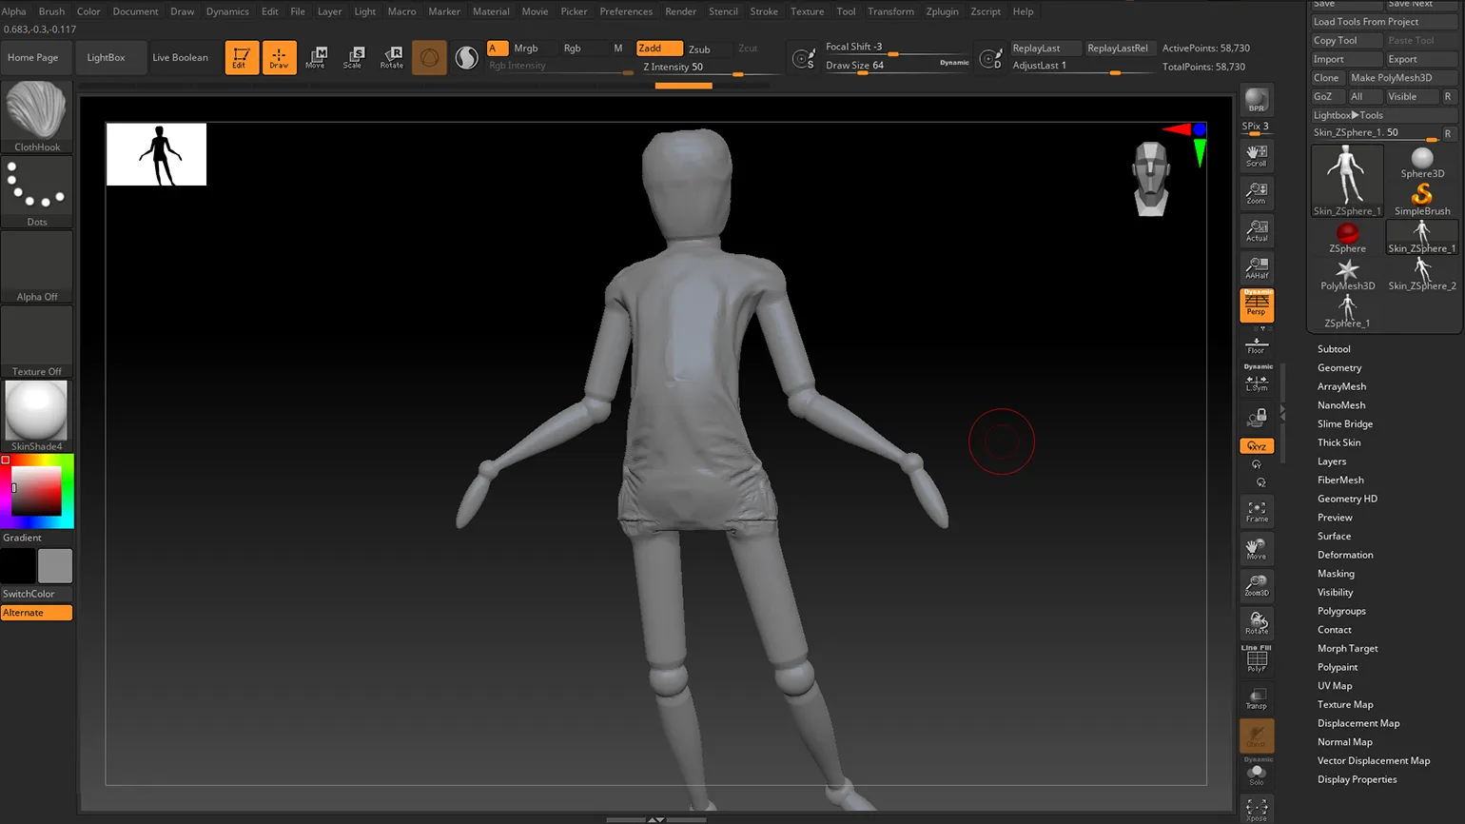Click the Floor grid icon
Screen dimensions: 1465x824
(1257, 344)
